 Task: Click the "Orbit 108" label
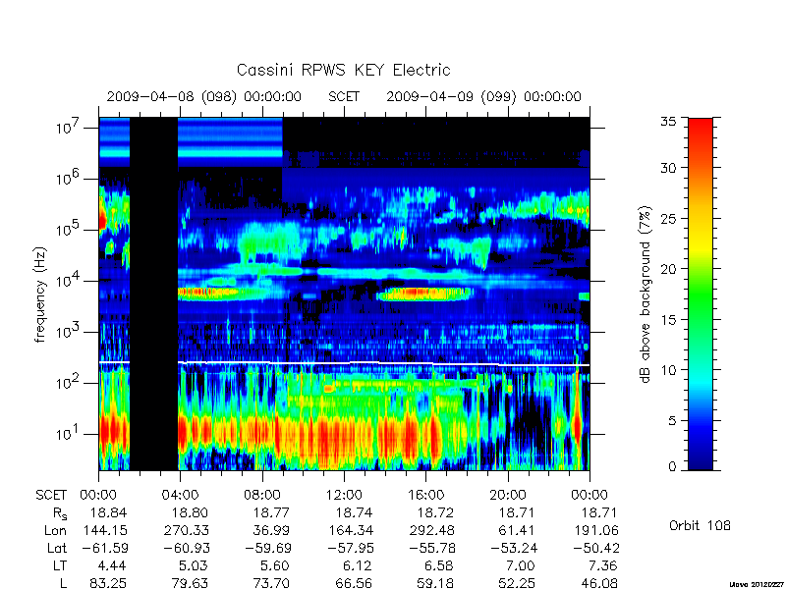[700, 525]
